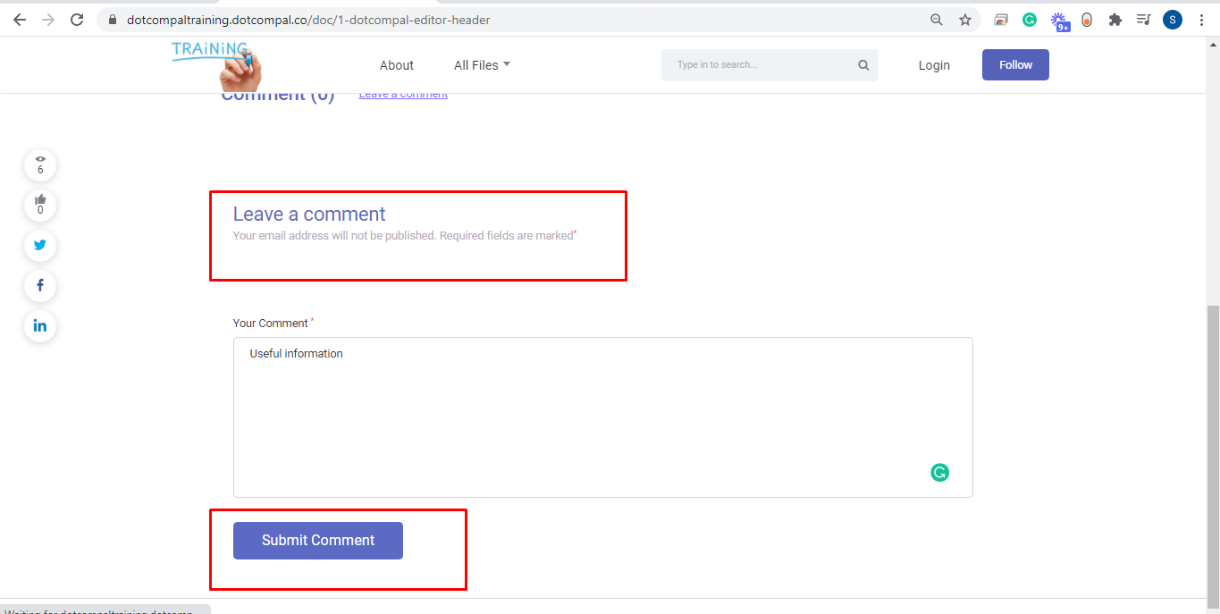Click the Login link

[x=934, y=65]
